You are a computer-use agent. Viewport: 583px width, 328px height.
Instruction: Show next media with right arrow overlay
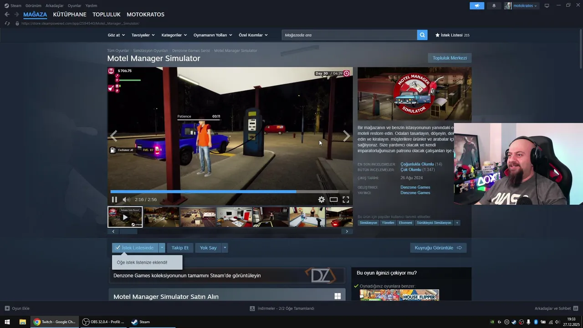347,136
